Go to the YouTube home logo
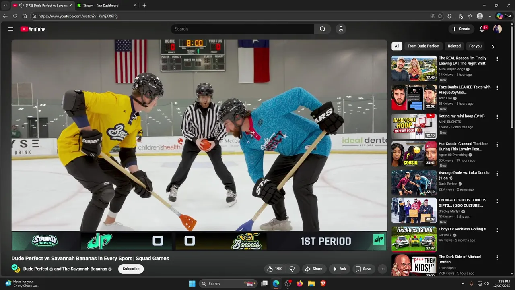515x290 pixels. point(33,29)
